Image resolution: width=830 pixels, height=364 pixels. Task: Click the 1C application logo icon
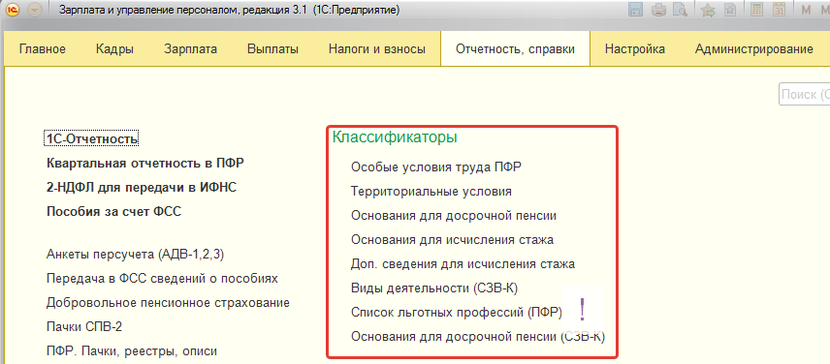pos(13,10)
